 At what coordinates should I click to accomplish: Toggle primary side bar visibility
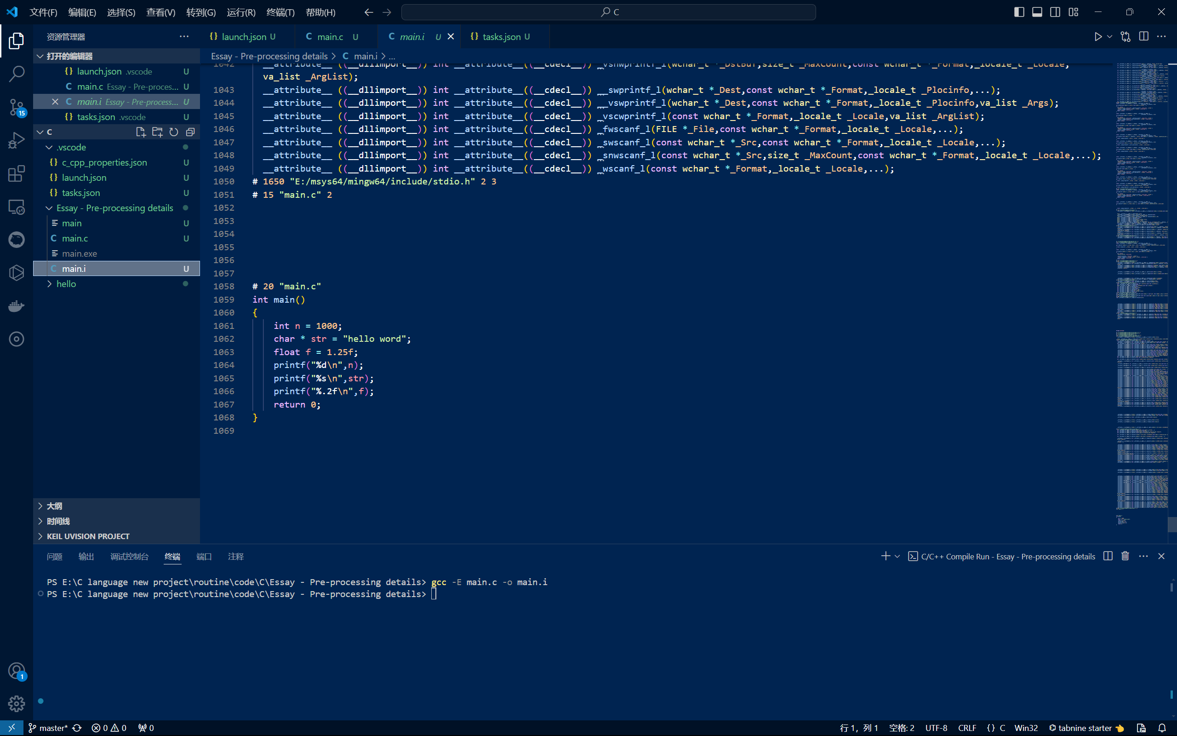[1019, 12]
